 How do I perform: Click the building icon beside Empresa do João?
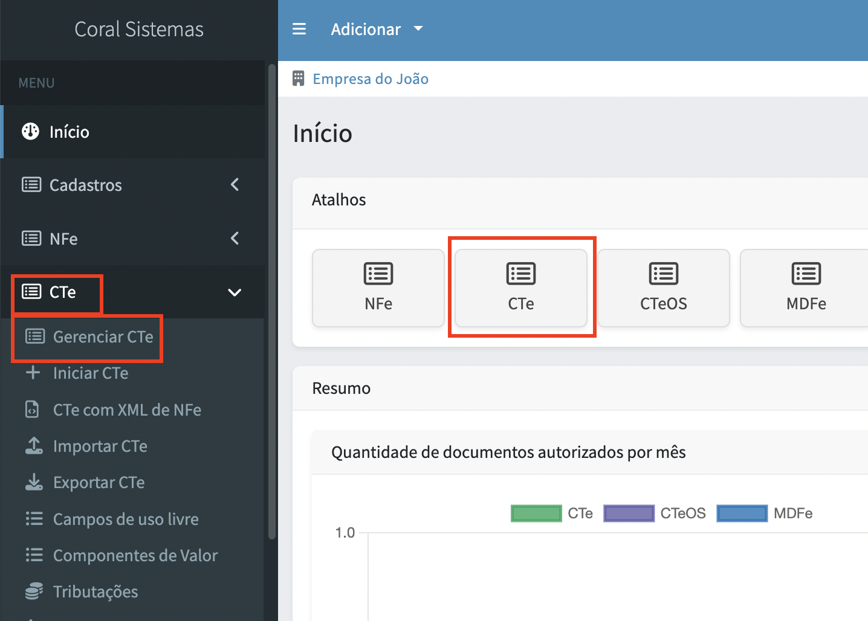298,79
